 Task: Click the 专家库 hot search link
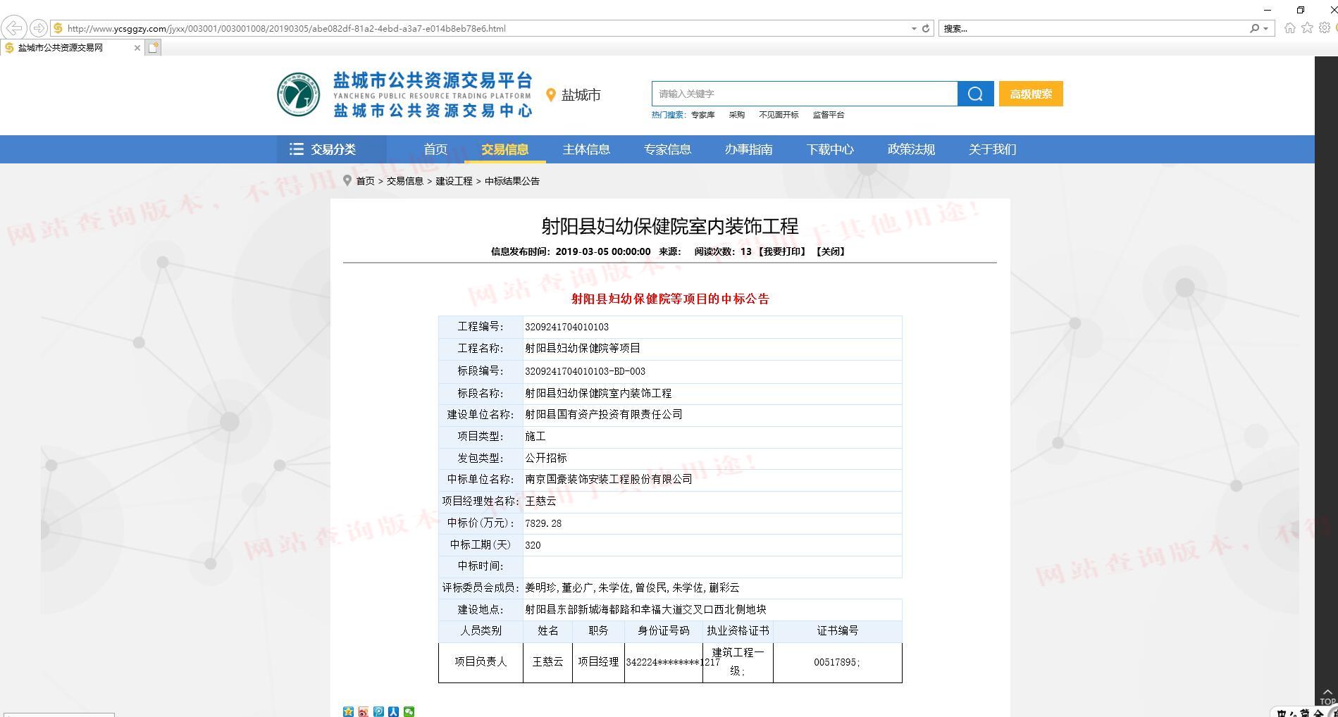[x=702, y=115]
